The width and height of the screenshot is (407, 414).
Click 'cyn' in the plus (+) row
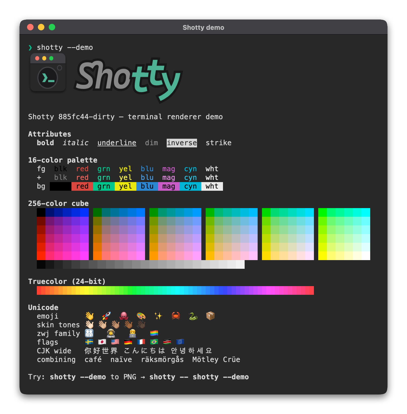[x=191, y=178]
